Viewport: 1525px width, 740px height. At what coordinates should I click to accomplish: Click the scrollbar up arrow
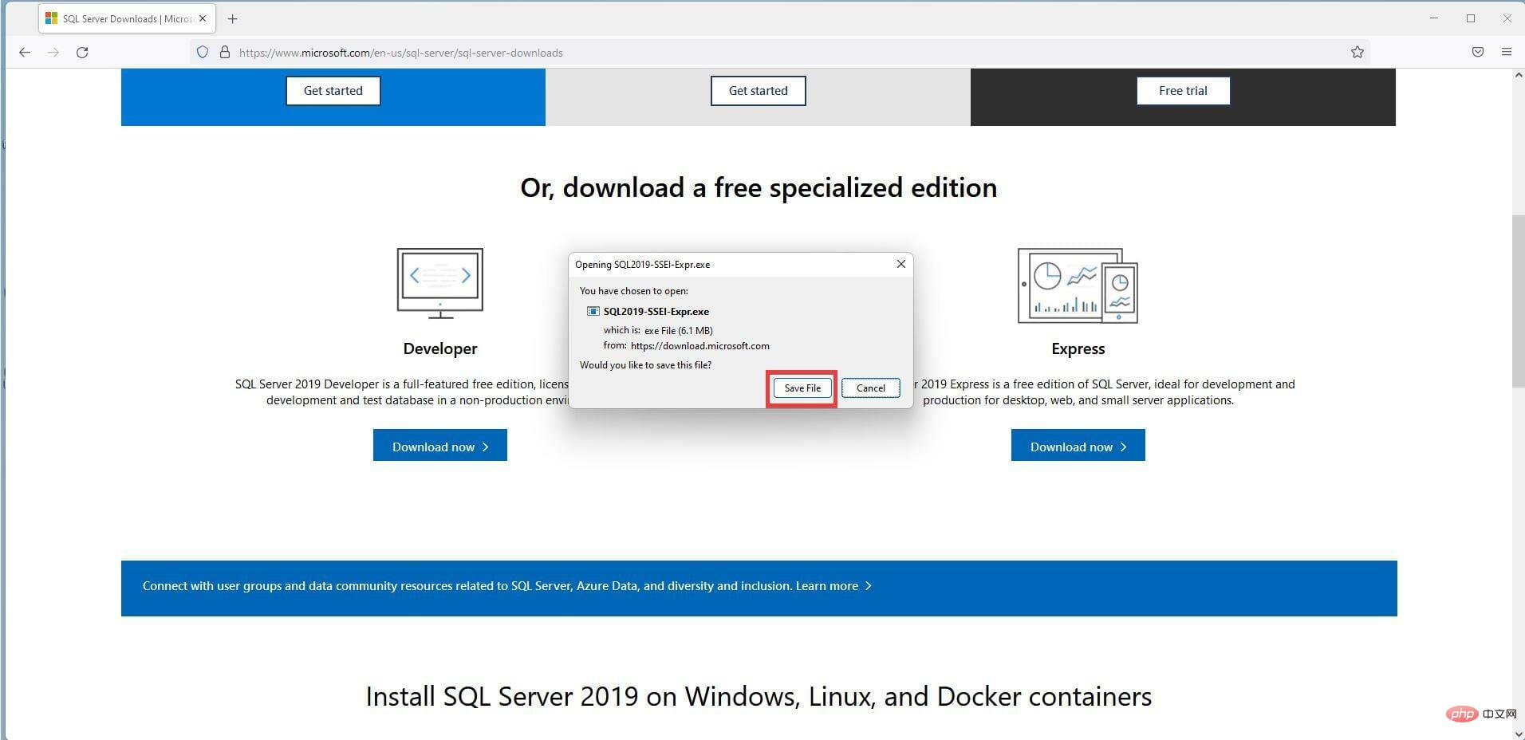(x=1518, y=75)
